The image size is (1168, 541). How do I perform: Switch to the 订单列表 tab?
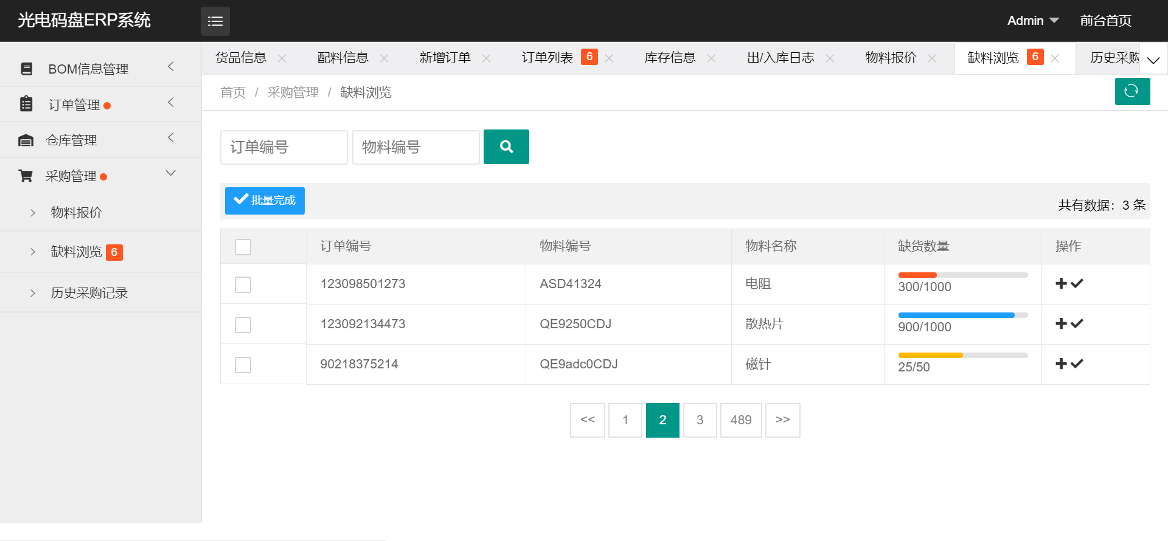click(547, 58)
